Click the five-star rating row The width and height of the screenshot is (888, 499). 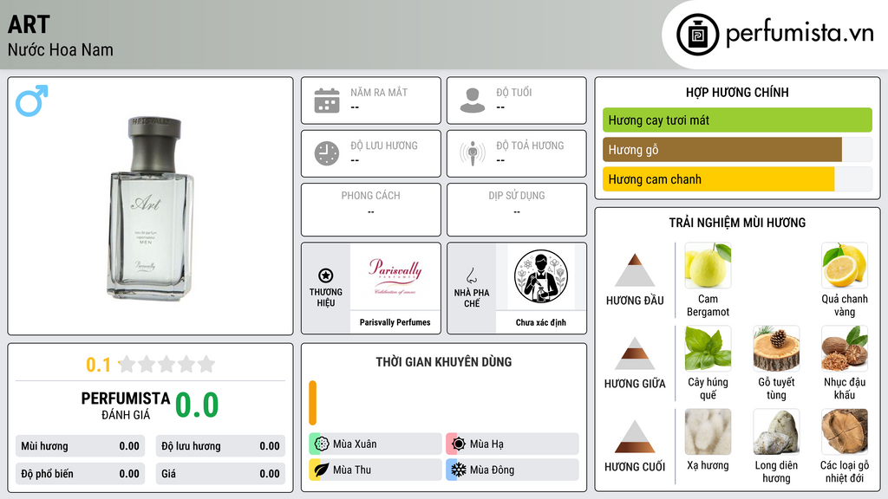click(166, 364)
